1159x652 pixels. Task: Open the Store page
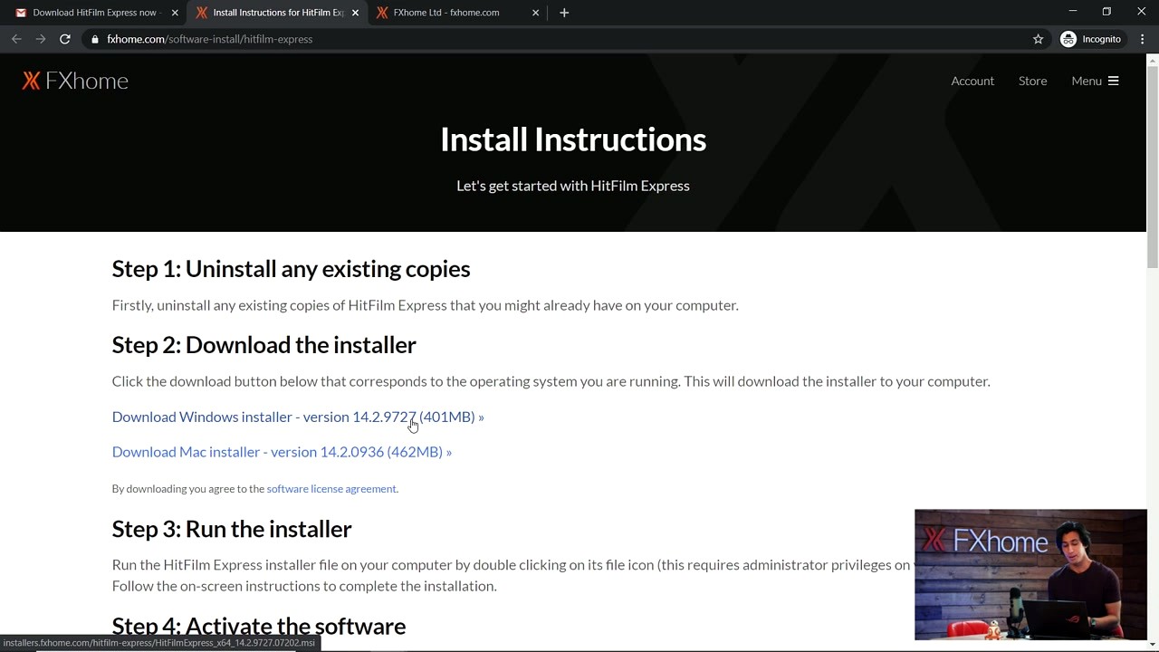click(x=1033, y=81)
